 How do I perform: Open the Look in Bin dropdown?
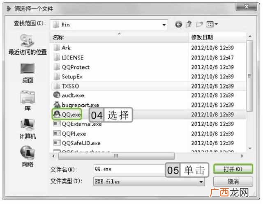(x=108, y=25)
